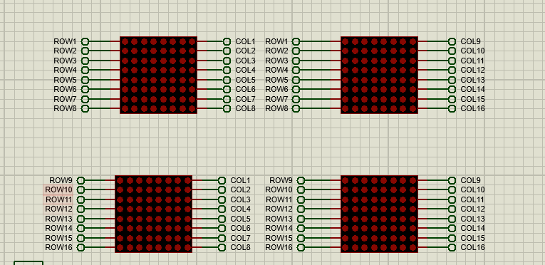Select the COL14 terminal opposite ROW14
This screenshot has height=265, width=545.
pos(452,229)
